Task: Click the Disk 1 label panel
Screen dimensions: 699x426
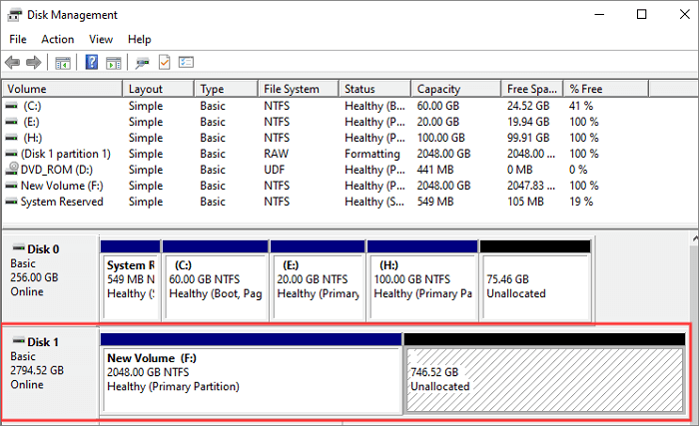Action: 48,371
